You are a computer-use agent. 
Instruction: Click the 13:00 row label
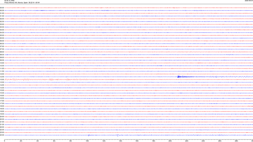click(x=2, y=79)
